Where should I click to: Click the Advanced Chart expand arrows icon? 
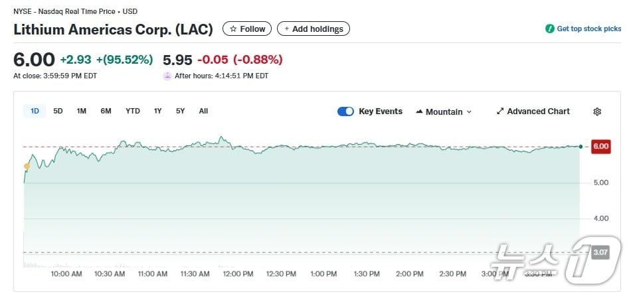pos(500,111)
